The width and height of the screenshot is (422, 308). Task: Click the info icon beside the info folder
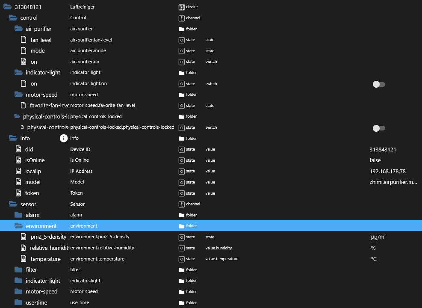pos(64,138)
